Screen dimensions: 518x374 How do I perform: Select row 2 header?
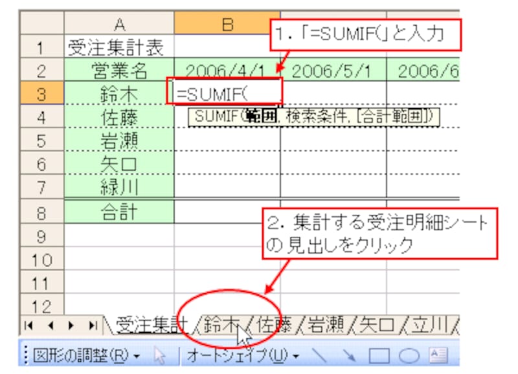tap(41, 70)
